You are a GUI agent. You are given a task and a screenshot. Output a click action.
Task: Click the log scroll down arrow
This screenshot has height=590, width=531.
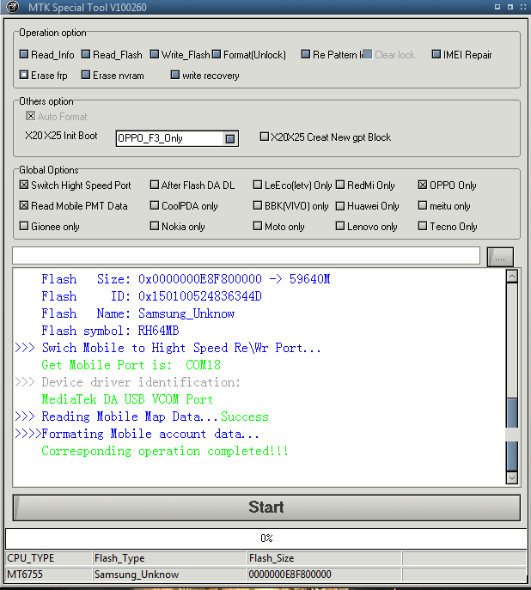coord(512,477)
